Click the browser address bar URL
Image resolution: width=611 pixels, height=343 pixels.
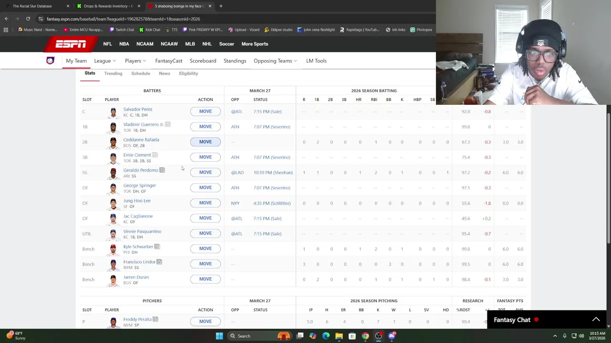(123, 19)
